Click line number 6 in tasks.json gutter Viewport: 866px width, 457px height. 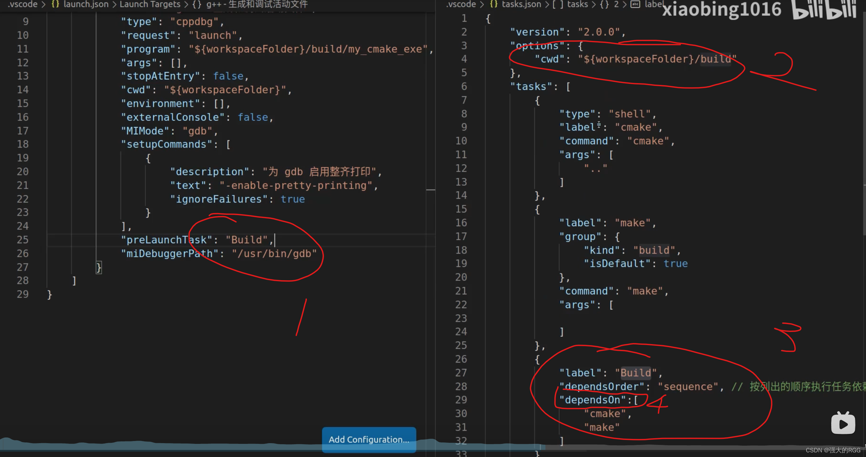click(x=464, y=86)
